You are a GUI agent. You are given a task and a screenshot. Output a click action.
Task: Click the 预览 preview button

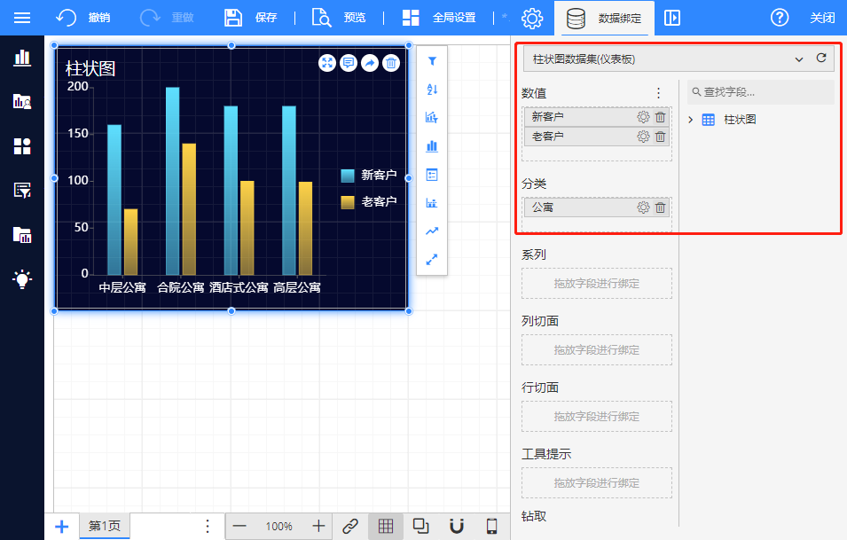pos(339,18)
